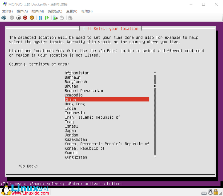Open the 文件(F) menu
This screenshot has height=196, width=223.
(x=7, y=11)
